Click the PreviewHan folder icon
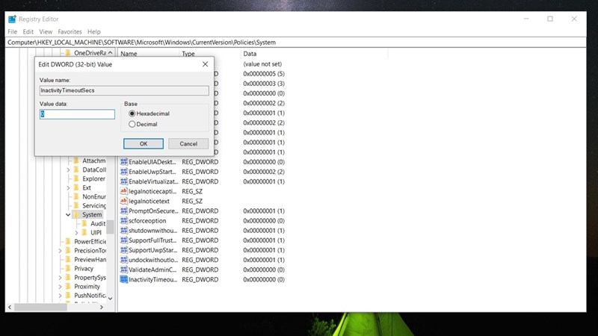The image size is (598, 336). click(68, 259)
